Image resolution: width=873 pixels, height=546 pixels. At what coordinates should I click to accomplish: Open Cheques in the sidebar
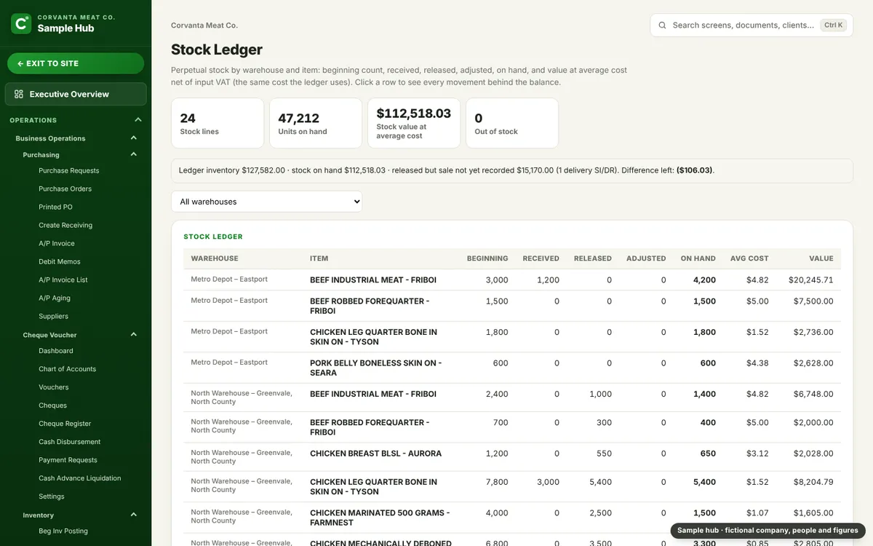pyautogui.click(x=52, y=405)
